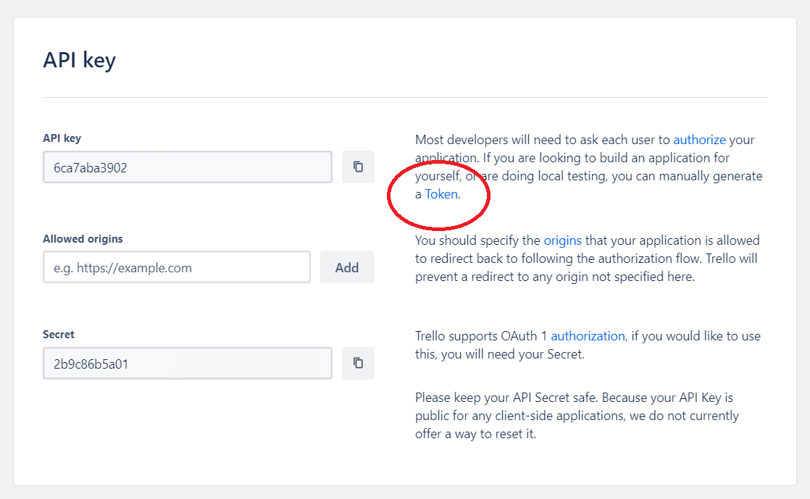Open the OAuth 1 authorization link
This screenshot has height=499, width=810.
click(x=588, y=336)
